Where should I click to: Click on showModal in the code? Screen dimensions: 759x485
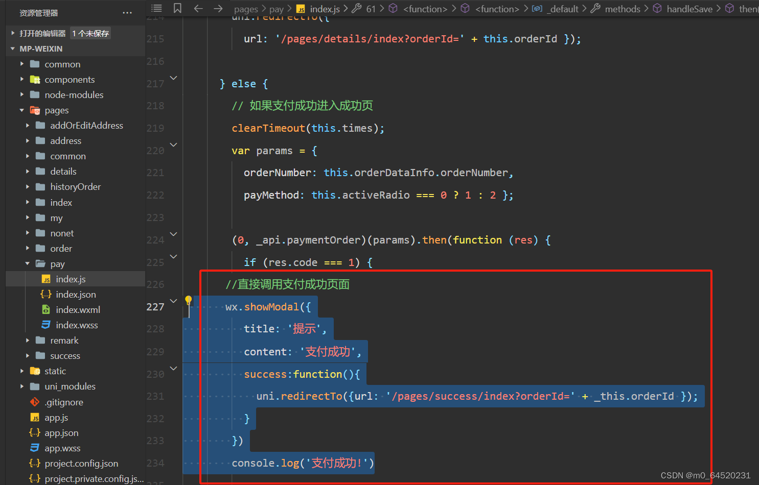(271, 307)
